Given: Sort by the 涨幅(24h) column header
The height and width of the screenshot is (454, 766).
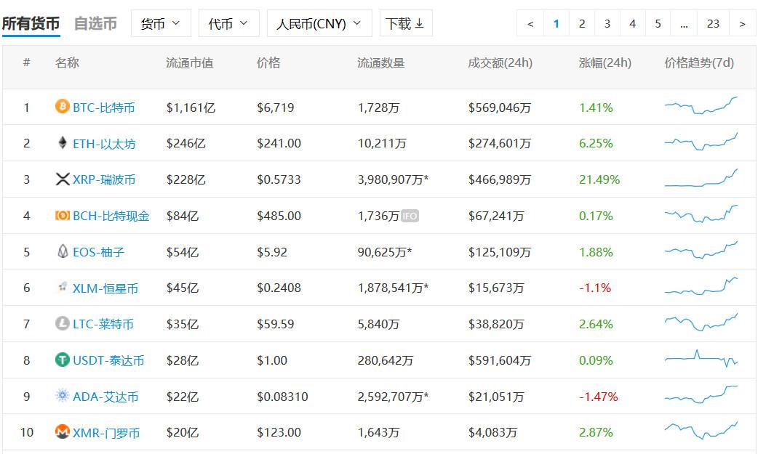Looking at the screenshot, I should coord(605,63).
